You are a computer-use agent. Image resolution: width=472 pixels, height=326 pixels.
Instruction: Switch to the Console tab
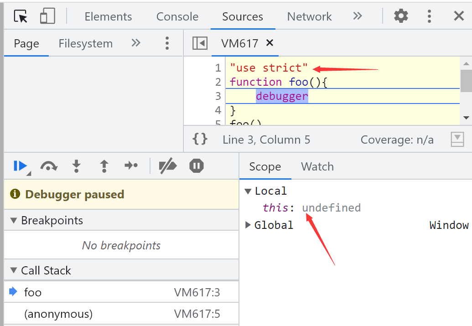click(177, 17)
